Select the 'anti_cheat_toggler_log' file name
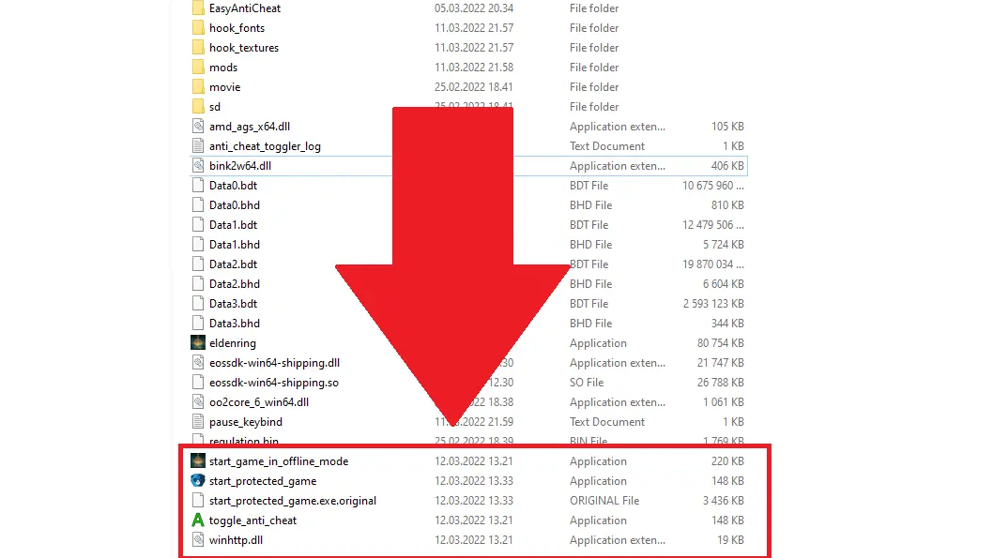The width and height of the screenshot is (993, 558). click(x=265, y=146)
